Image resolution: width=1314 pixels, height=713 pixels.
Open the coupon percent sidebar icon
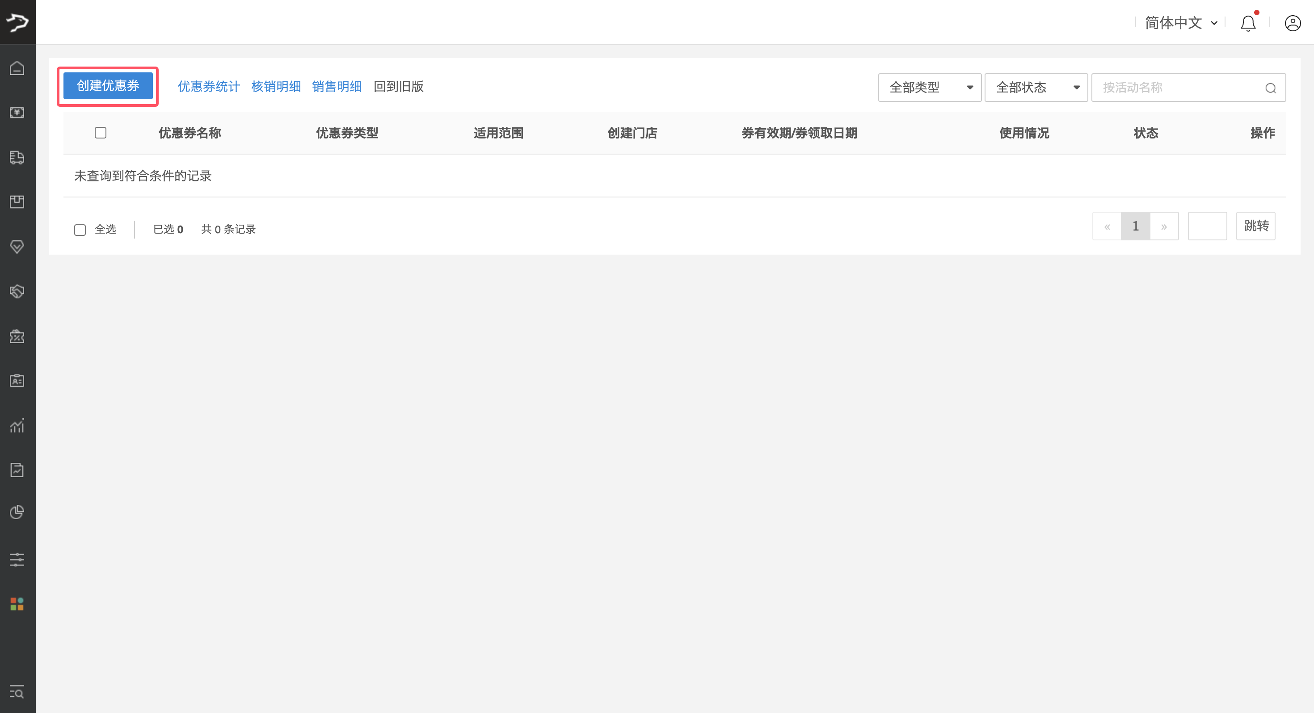point(17,336)
